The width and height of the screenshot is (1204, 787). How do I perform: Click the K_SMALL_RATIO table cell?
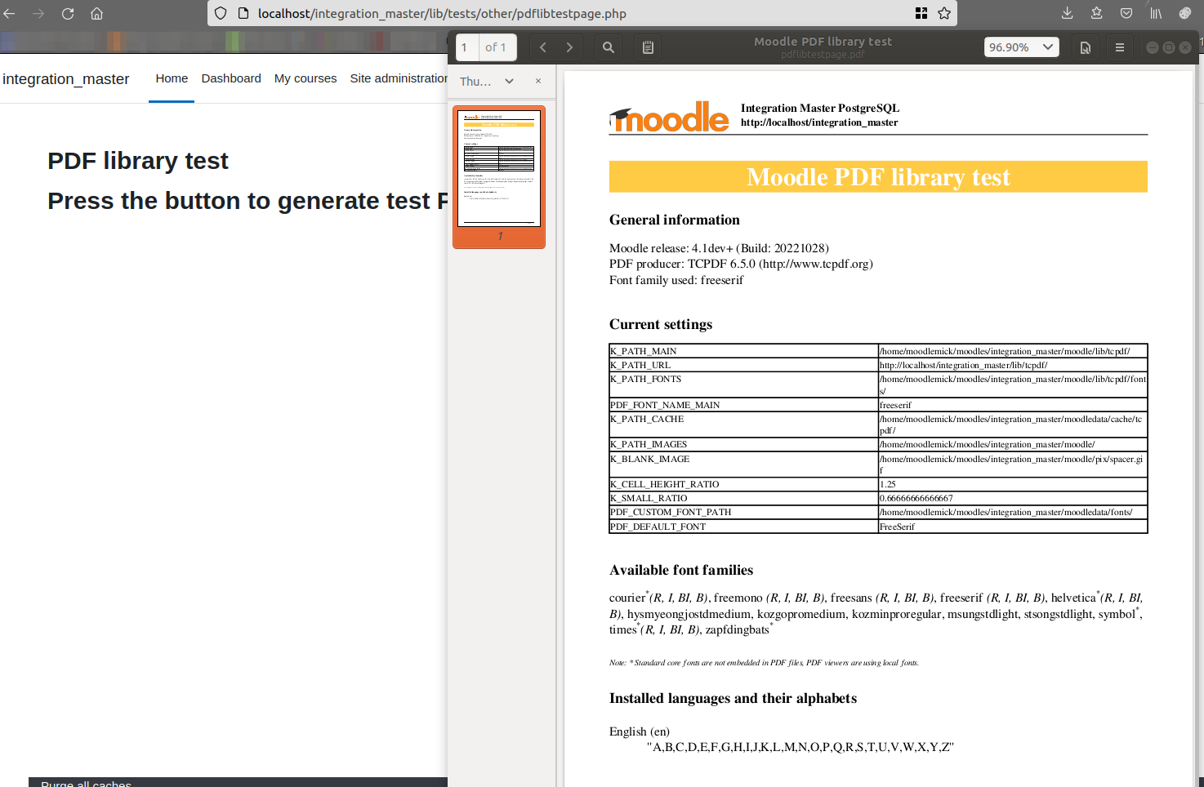743,498
